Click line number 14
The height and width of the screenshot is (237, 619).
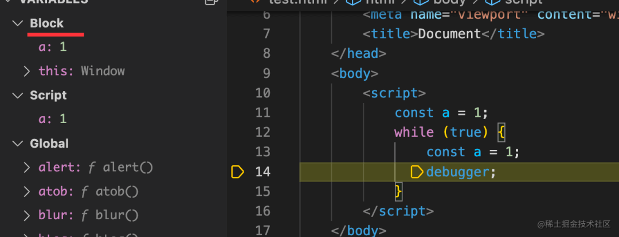[x=263, y=172]
